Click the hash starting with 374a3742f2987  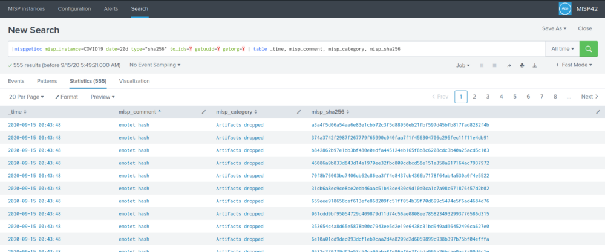point(400,138)
